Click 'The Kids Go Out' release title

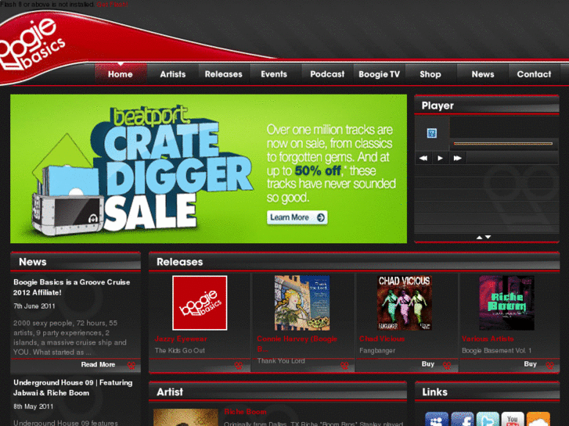click(180, 351)
